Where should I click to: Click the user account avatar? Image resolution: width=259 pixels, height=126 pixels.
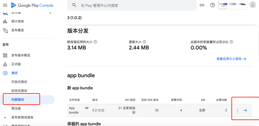252,5
